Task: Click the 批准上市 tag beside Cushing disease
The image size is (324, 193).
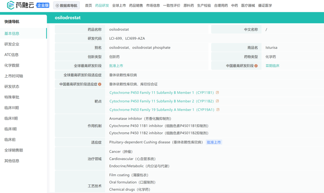Action: 214,142
